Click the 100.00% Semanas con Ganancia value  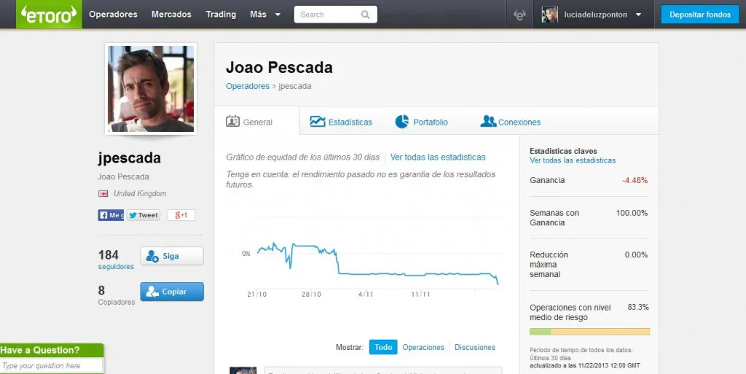[632, 213]
